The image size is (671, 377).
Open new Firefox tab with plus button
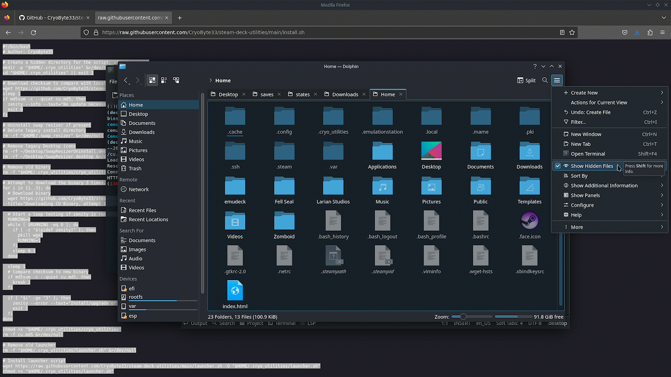[x=180, y=18]
